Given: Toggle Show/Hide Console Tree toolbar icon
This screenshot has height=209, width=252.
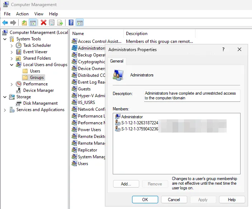Looking at the screenshot, I should (33, 23).
